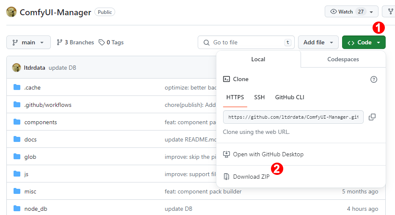Click the Clone terminal icon
Image resolution: width=395 pixels, height=215 pixels.
pos(226,79)
